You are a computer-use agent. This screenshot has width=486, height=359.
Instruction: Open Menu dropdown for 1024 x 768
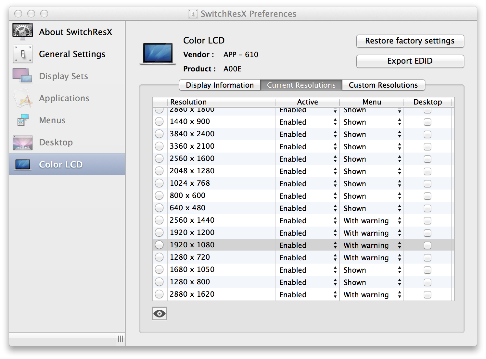click(372, 184)
